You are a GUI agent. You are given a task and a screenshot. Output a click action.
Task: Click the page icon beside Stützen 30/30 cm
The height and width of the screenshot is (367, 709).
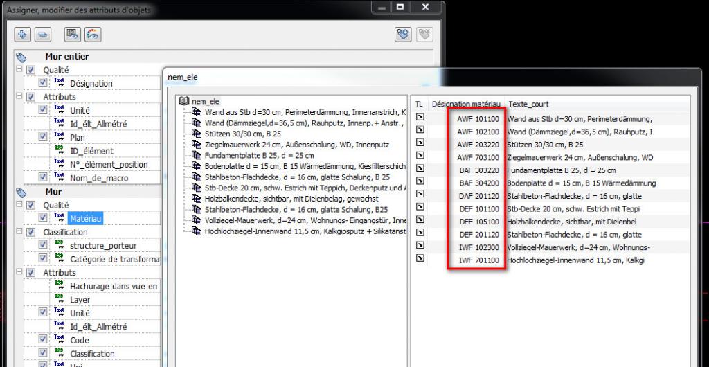196,134
